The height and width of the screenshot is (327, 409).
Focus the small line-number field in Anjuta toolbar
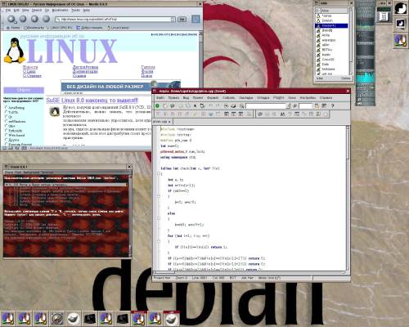[x=305, y=105]
